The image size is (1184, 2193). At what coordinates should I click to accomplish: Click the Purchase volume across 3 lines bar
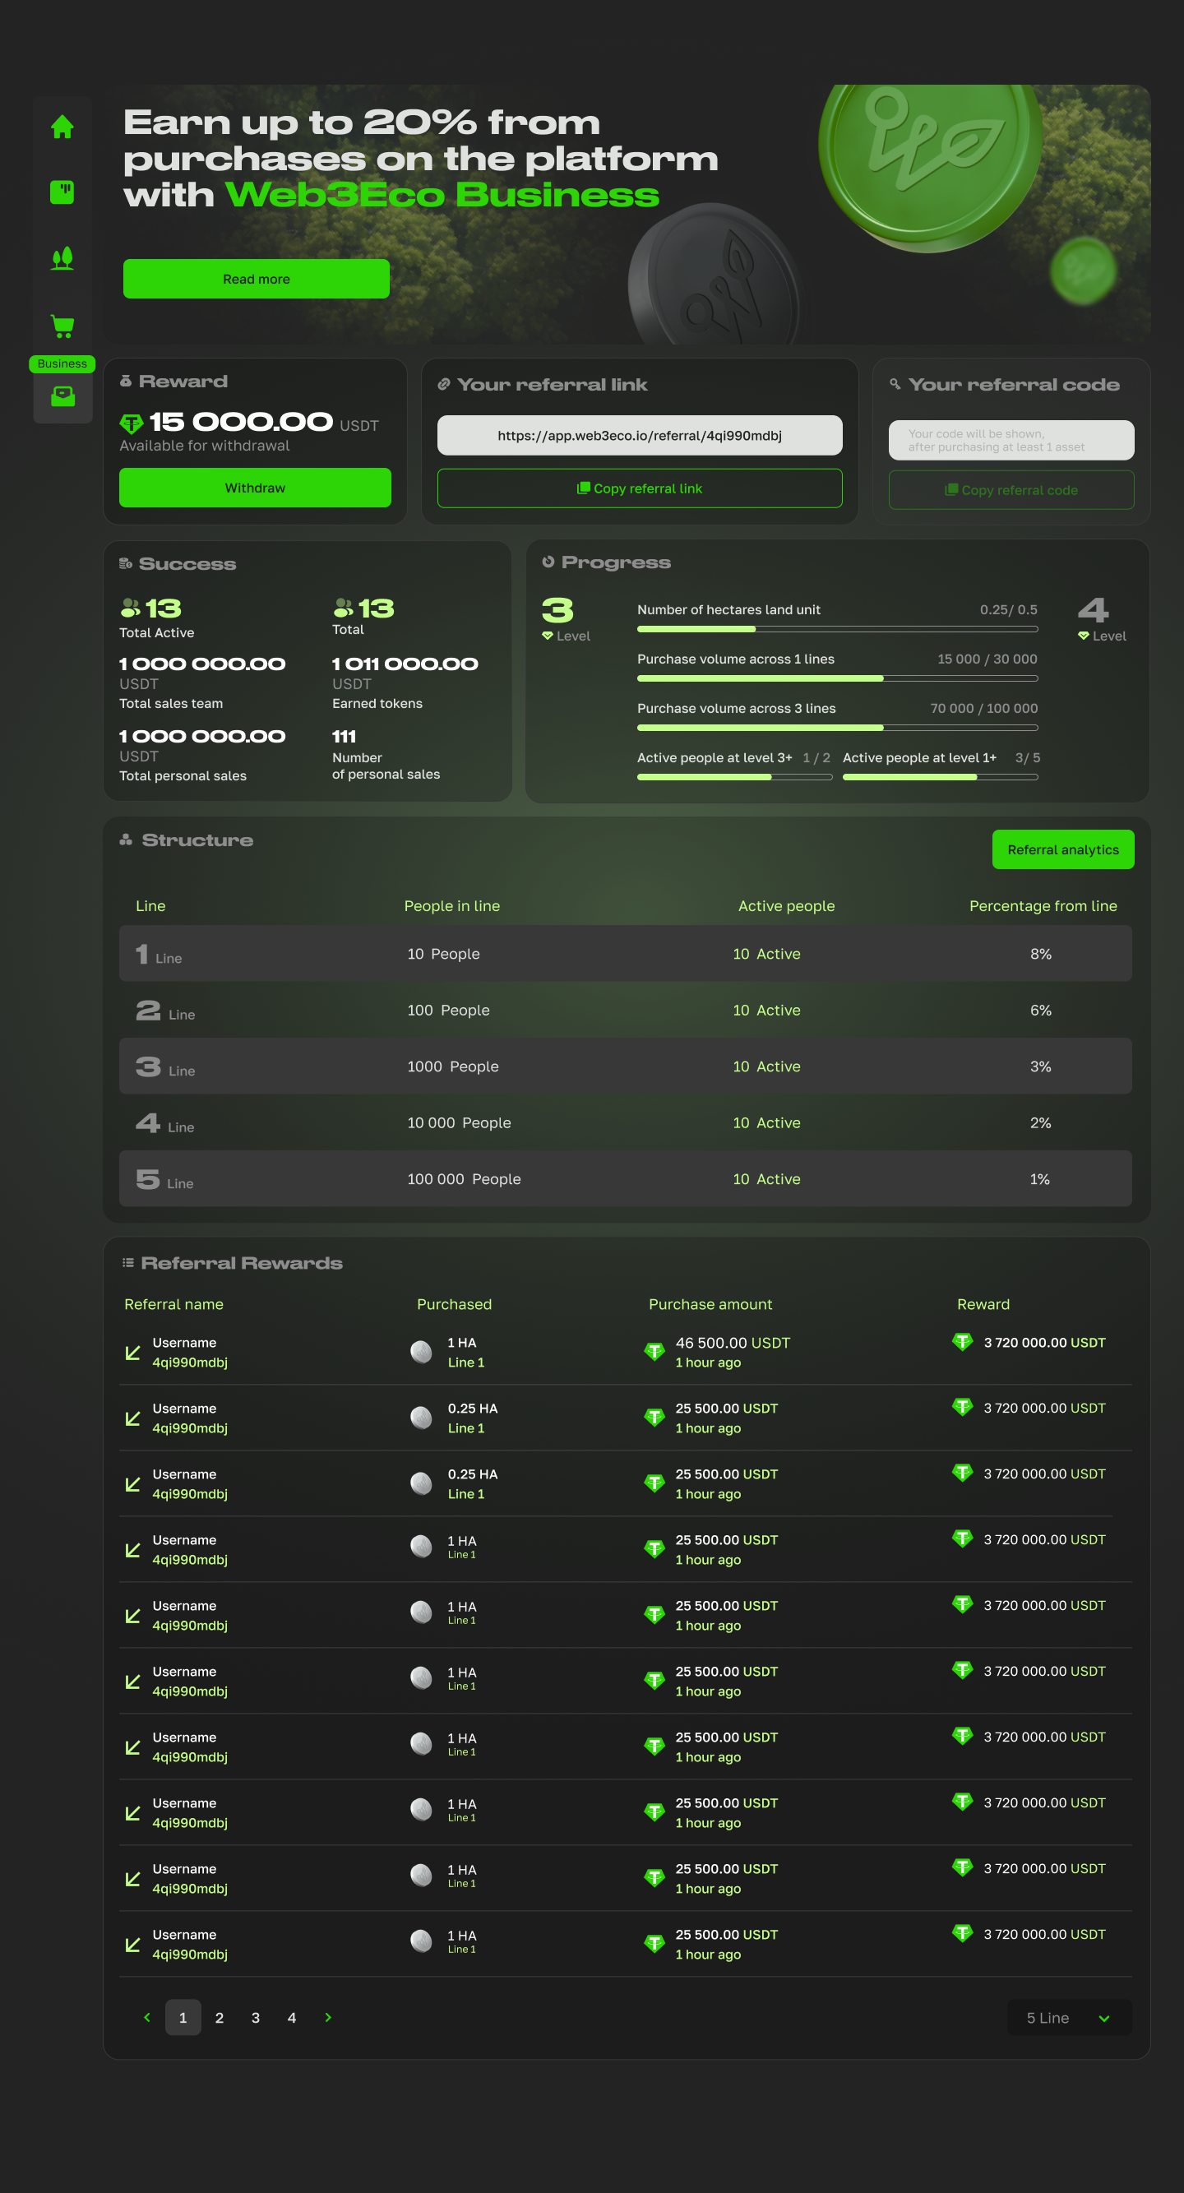(x=838, y=728)
